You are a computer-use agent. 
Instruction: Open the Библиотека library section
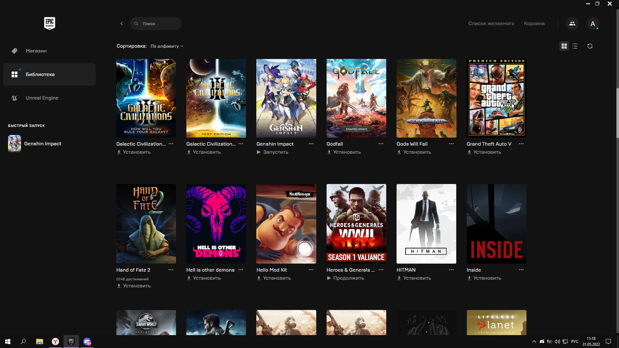(x=49, y=74)
